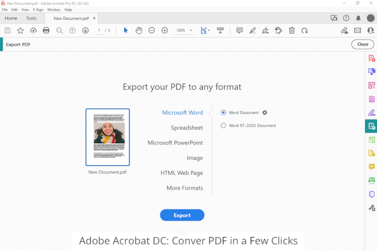Click the New Document.pdf page thumbnail
Screen dimensions: 377x251
point(108,137)
